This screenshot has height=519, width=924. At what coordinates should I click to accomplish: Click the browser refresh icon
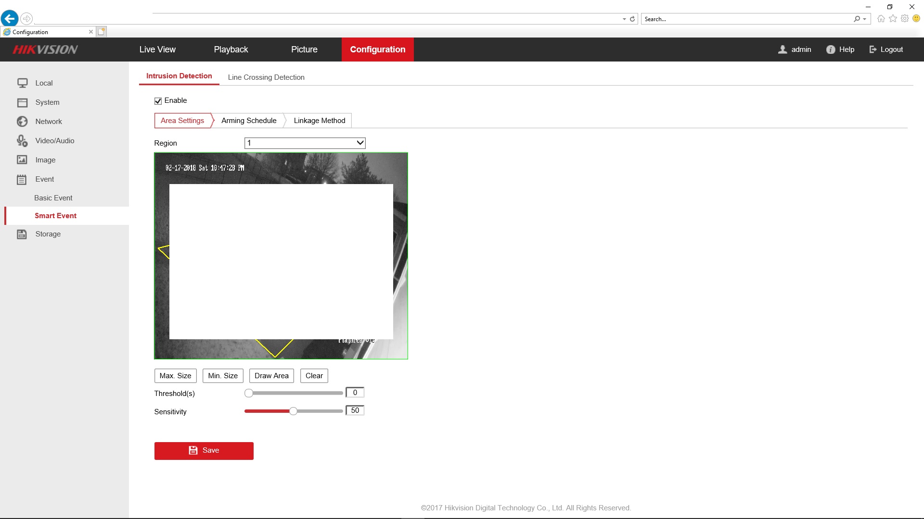click(632, 19)
